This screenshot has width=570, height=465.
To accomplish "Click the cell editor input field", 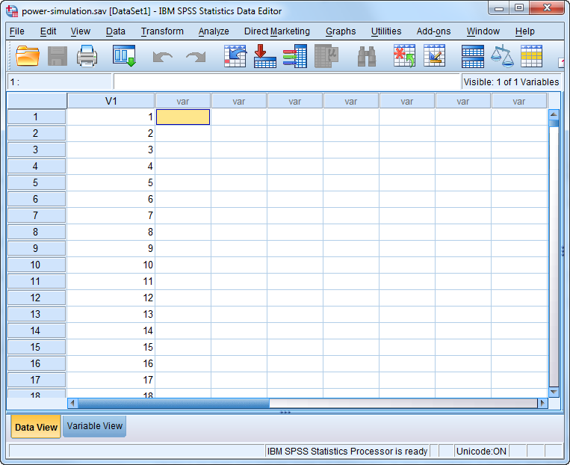I will [287, 81].
